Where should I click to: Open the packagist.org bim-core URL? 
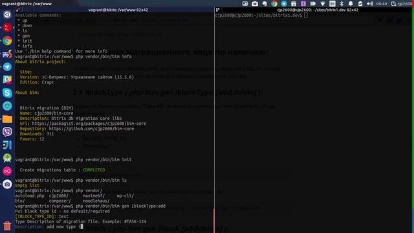point(89,124)
